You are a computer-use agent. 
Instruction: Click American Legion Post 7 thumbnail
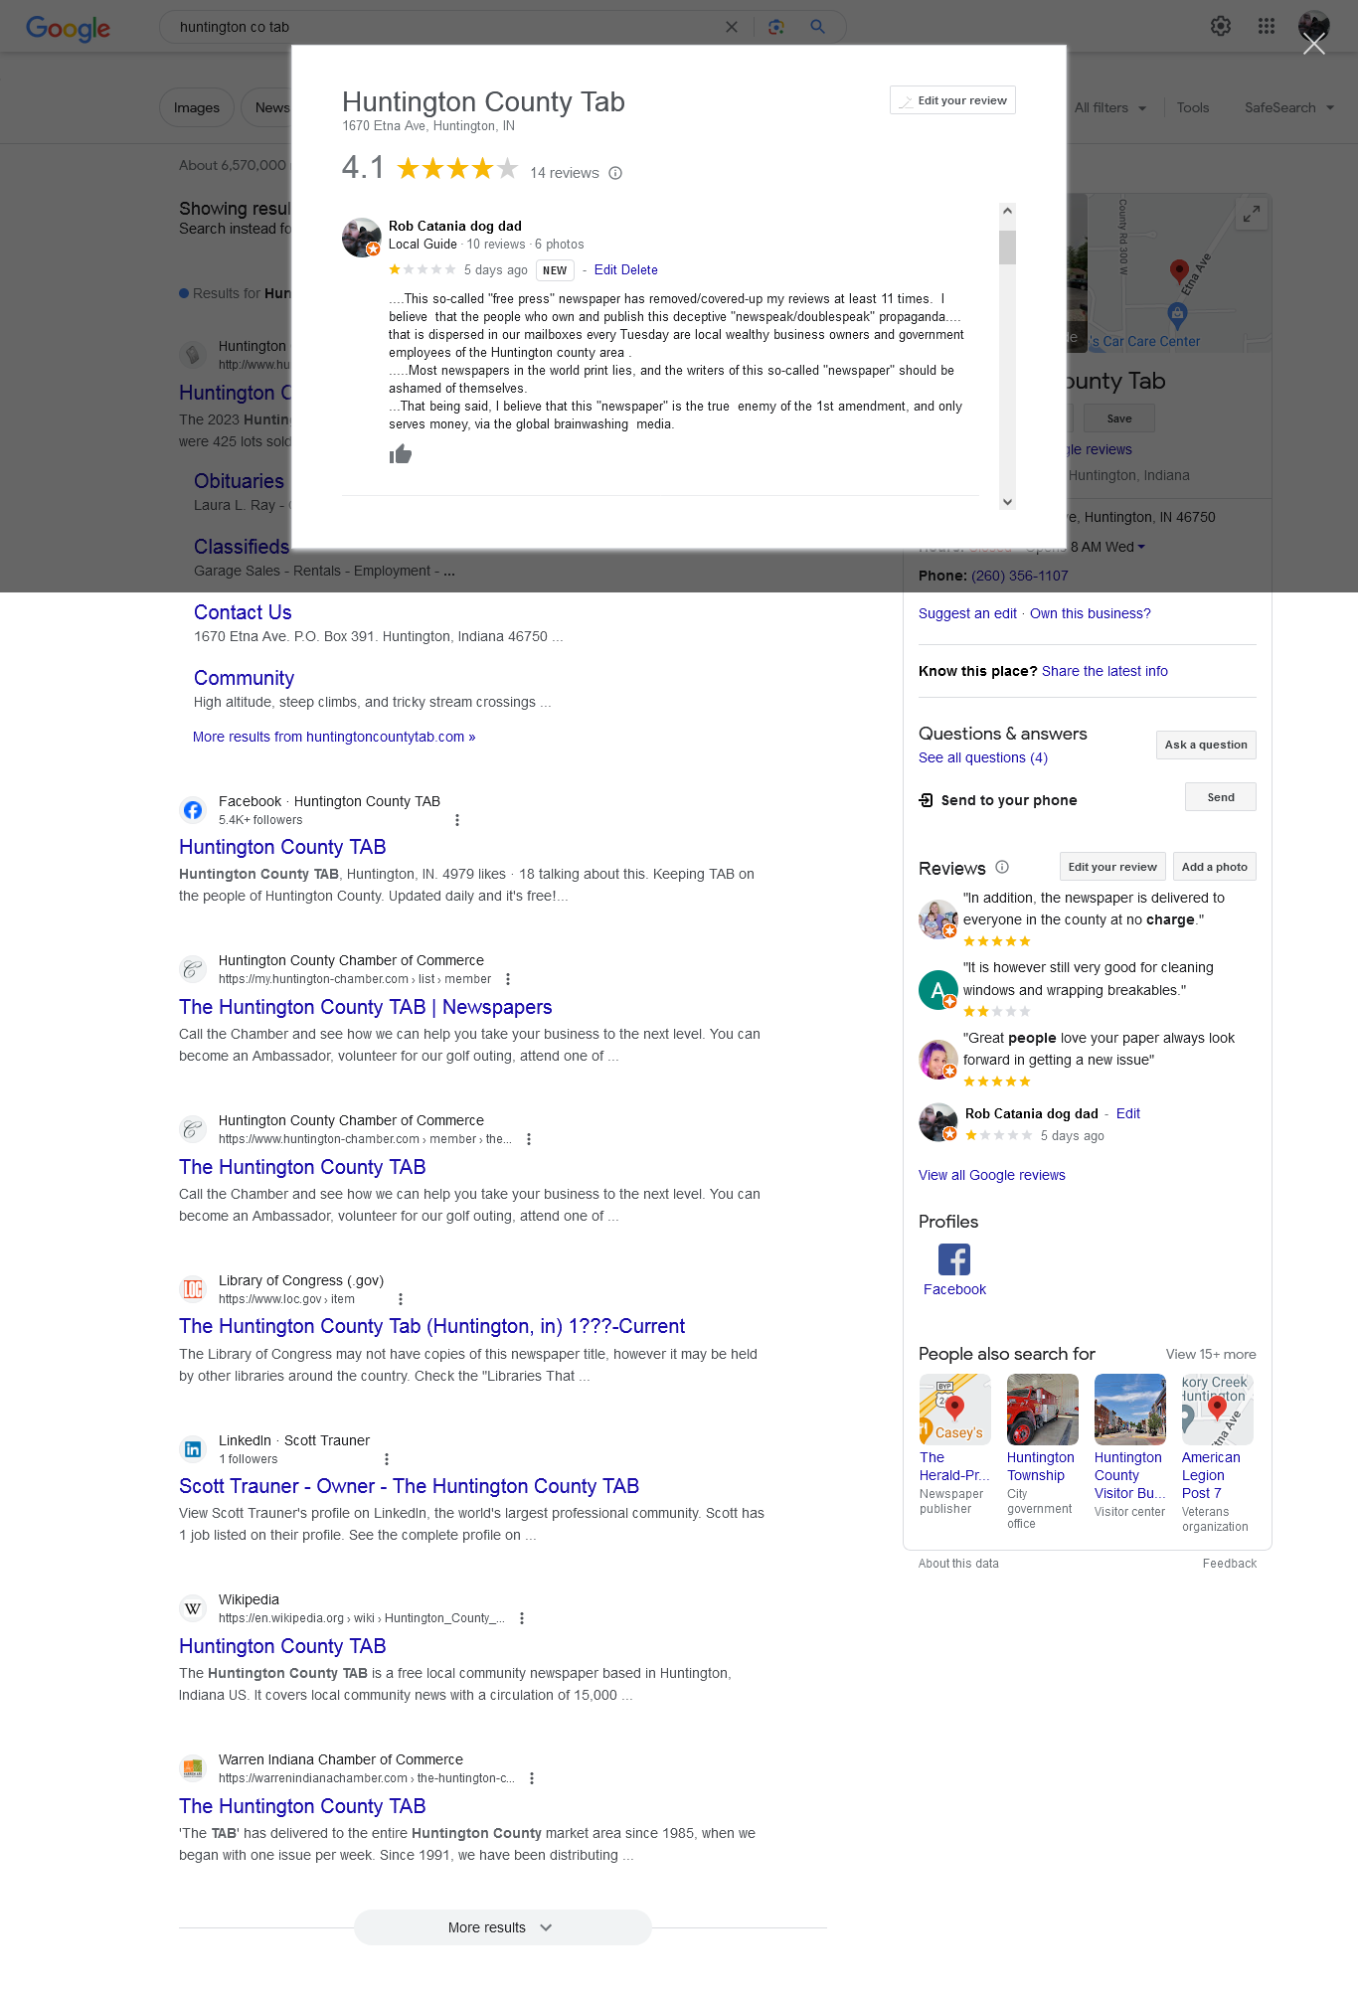1218,1410
